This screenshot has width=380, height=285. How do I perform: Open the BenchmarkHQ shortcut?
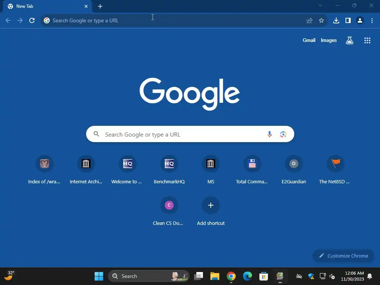tap(169, 170)
